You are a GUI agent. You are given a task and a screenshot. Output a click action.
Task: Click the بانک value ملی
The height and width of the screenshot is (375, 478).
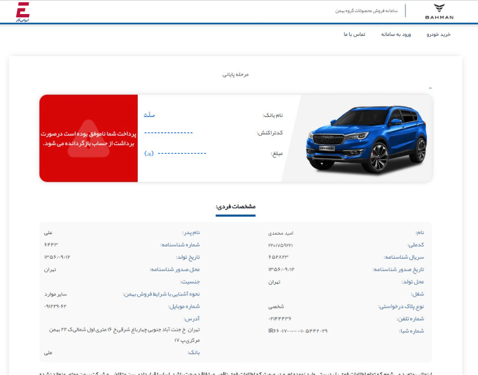click(48, 353)
